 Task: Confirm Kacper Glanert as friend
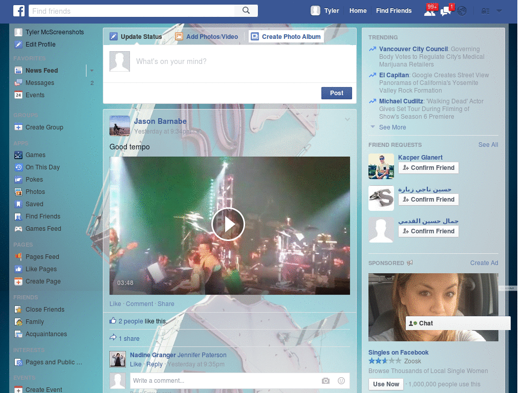point(428,168)
